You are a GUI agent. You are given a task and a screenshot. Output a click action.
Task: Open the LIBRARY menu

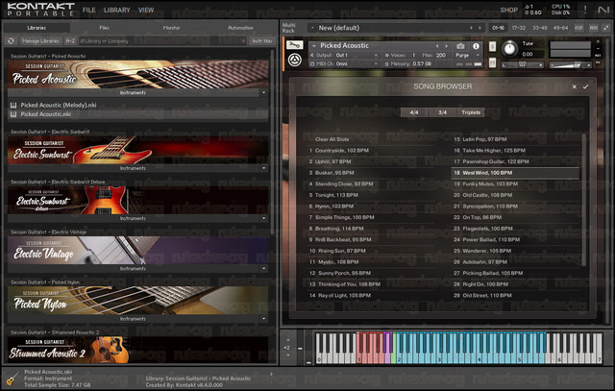pos(117,11)
